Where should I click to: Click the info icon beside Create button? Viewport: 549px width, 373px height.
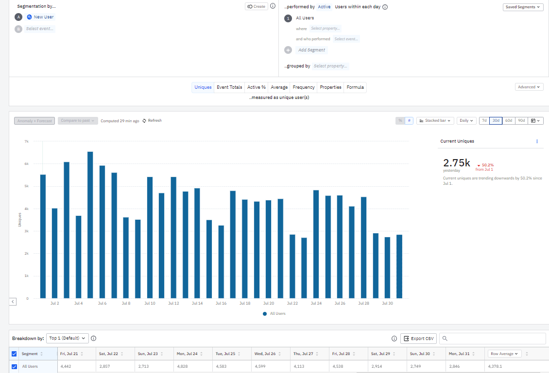273,6
